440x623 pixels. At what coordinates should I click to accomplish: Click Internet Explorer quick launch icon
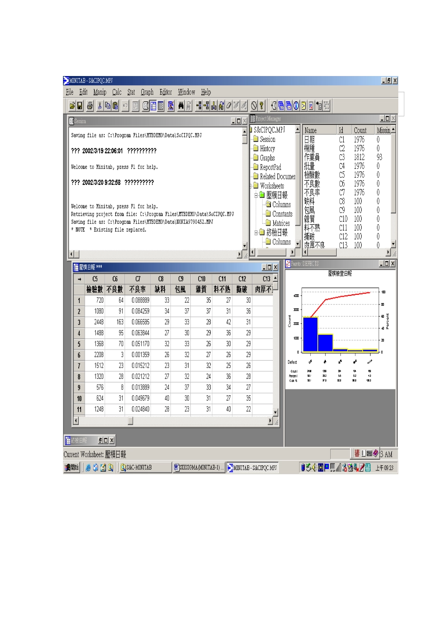coord(88,468)
